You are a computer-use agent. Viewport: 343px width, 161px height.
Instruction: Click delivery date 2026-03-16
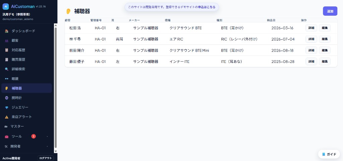(282, 28)
